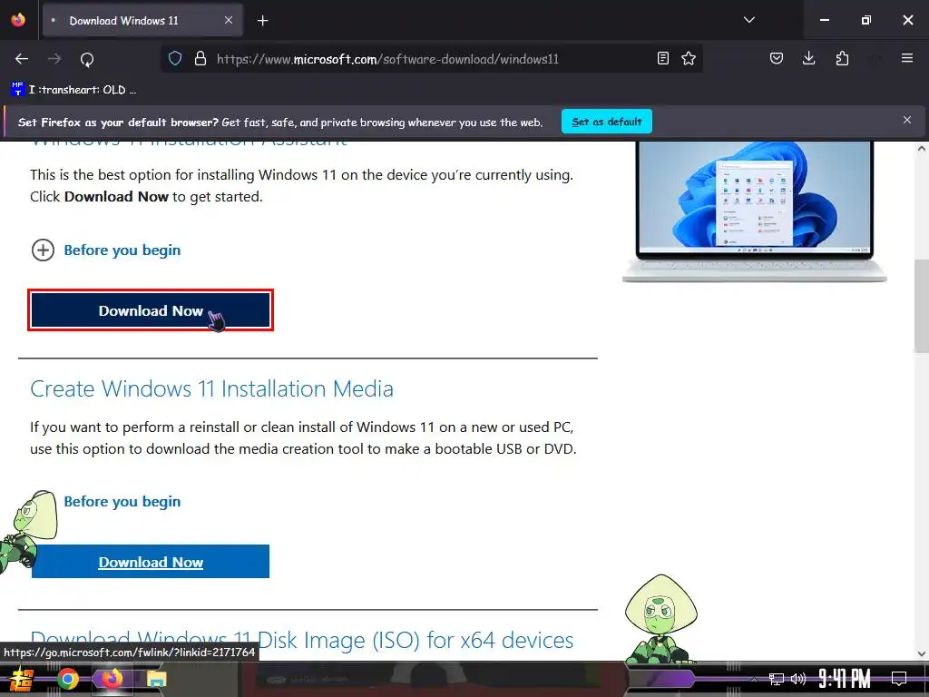Open the Start menu icon in taskbar
This screenshot has height=697, width=929.
21,679
